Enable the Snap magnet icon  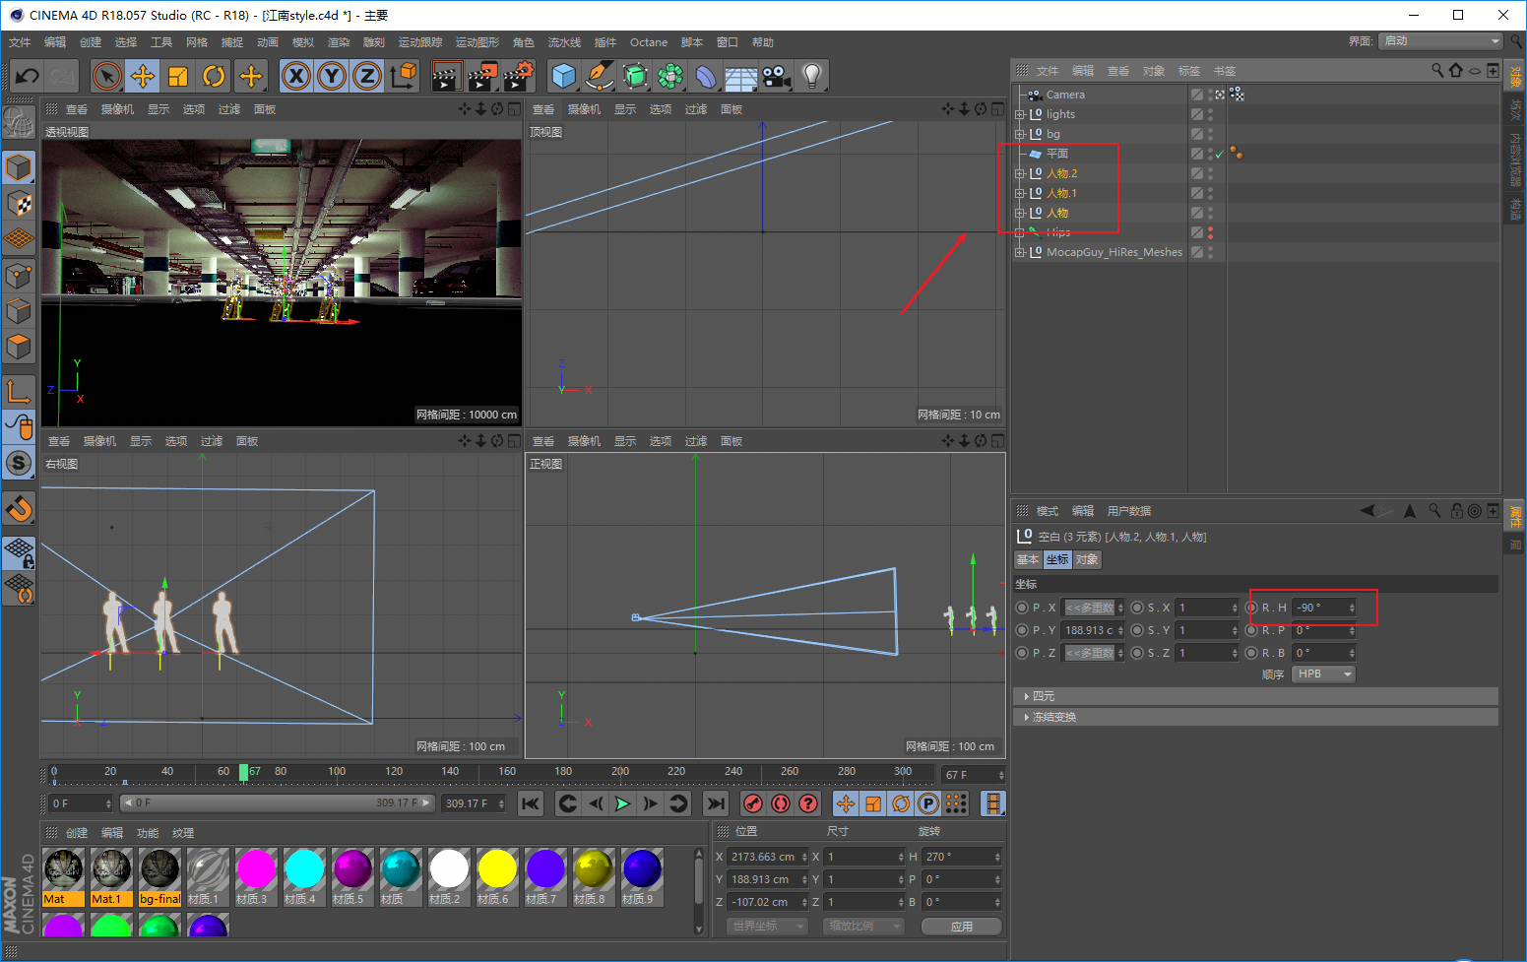point(19,508)
